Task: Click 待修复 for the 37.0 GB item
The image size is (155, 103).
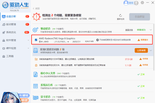Action: [144, 59]
